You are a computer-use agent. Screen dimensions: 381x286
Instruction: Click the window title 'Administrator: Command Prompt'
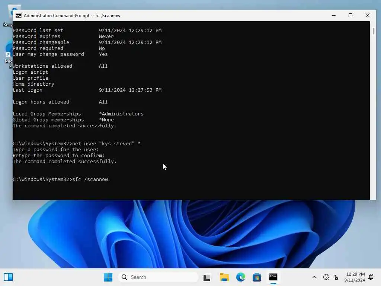click(57, 16)
